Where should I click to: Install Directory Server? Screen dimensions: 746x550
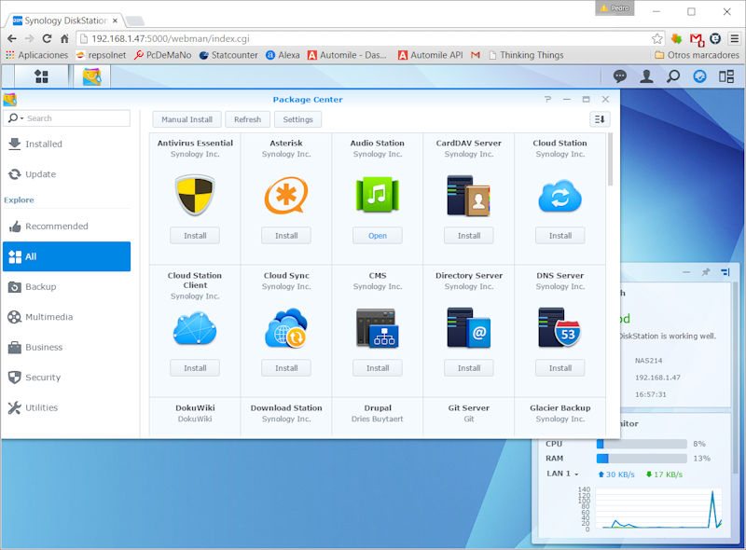click(469, 368)
